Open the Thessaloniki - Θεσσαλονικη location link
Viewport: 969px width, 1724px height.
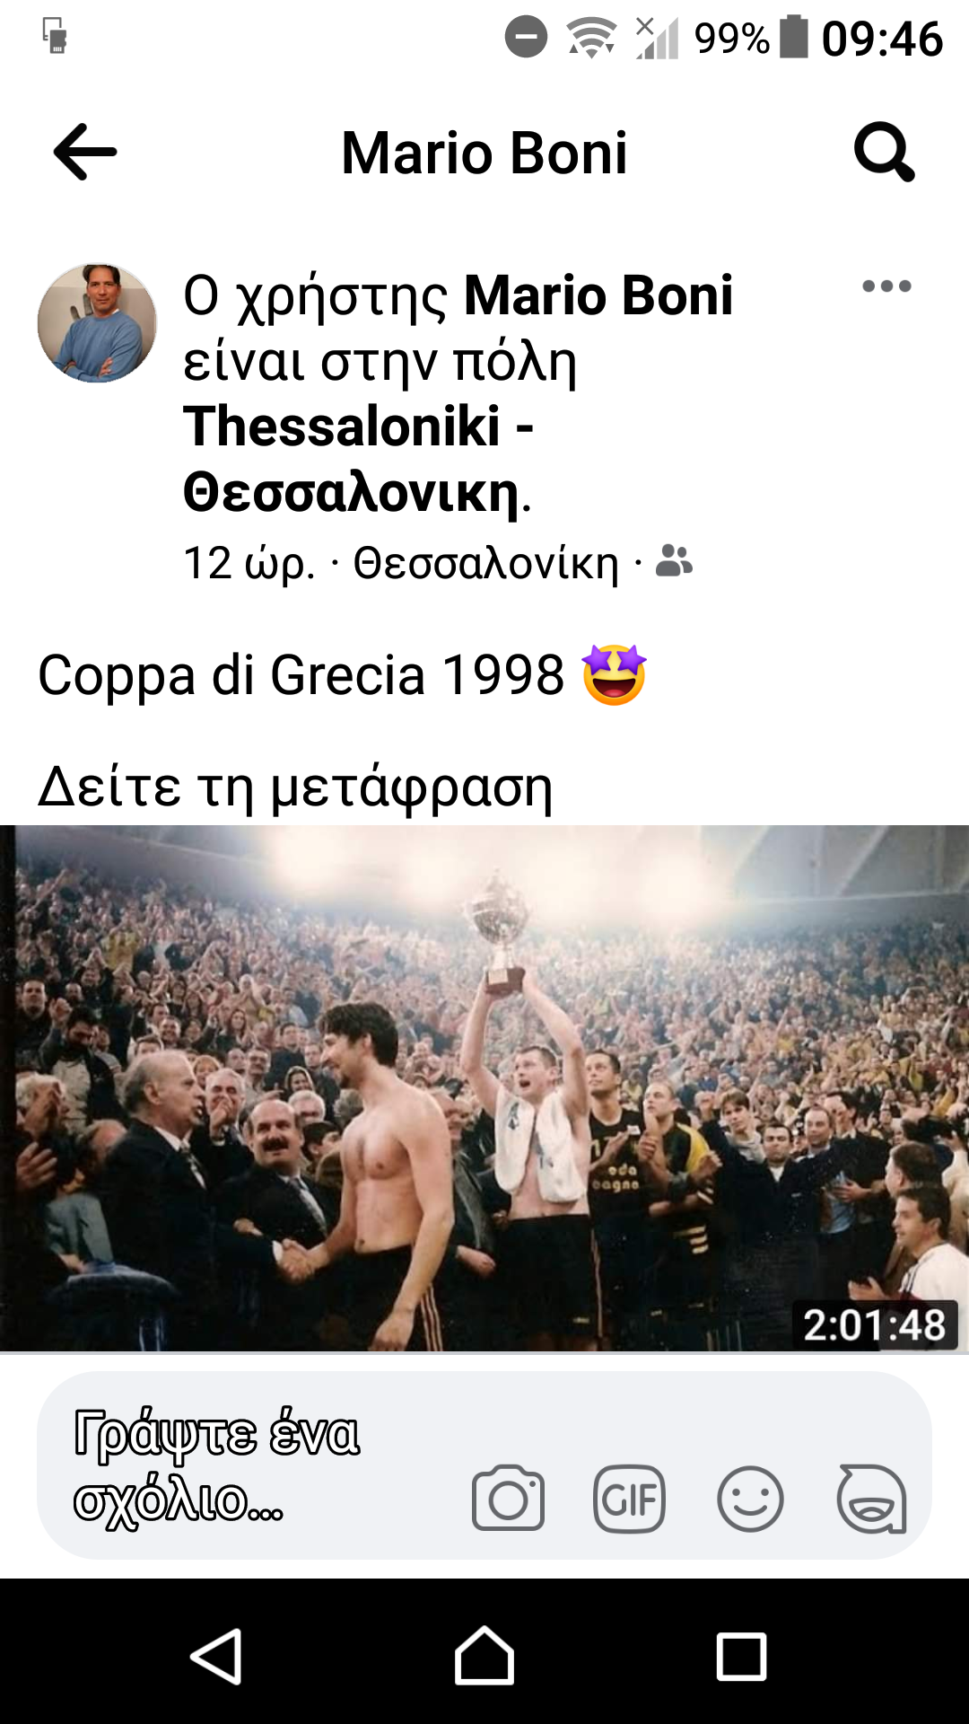point(359,459)
